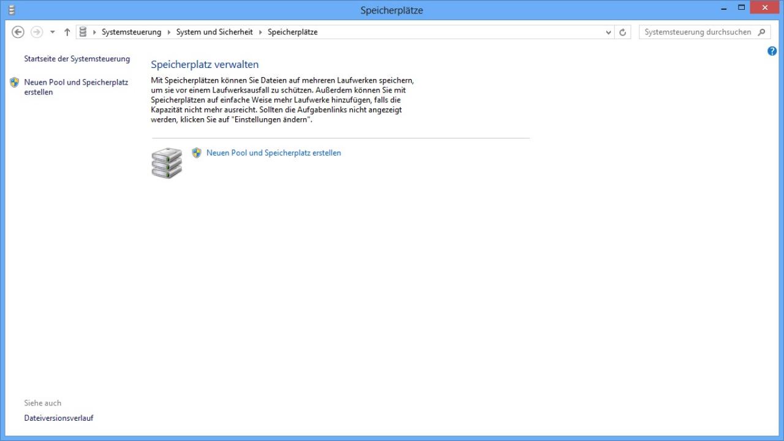784x441 pixels.
Task: Click the control panel icon in address bar
Action: coord(83,32)
